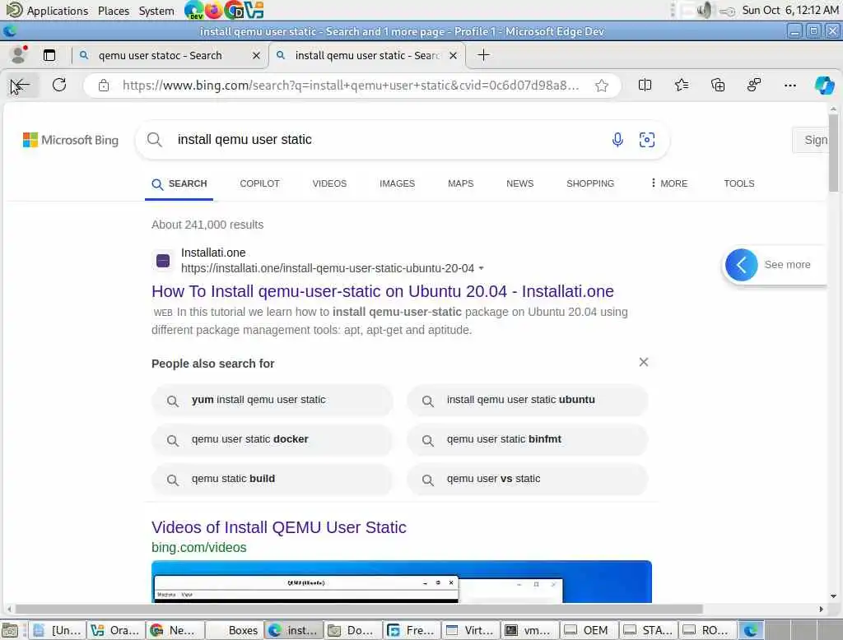Screen dimensions: 843x640
Task: Open the Installati.one URL dropdown arrow
Action: (481, 268)
